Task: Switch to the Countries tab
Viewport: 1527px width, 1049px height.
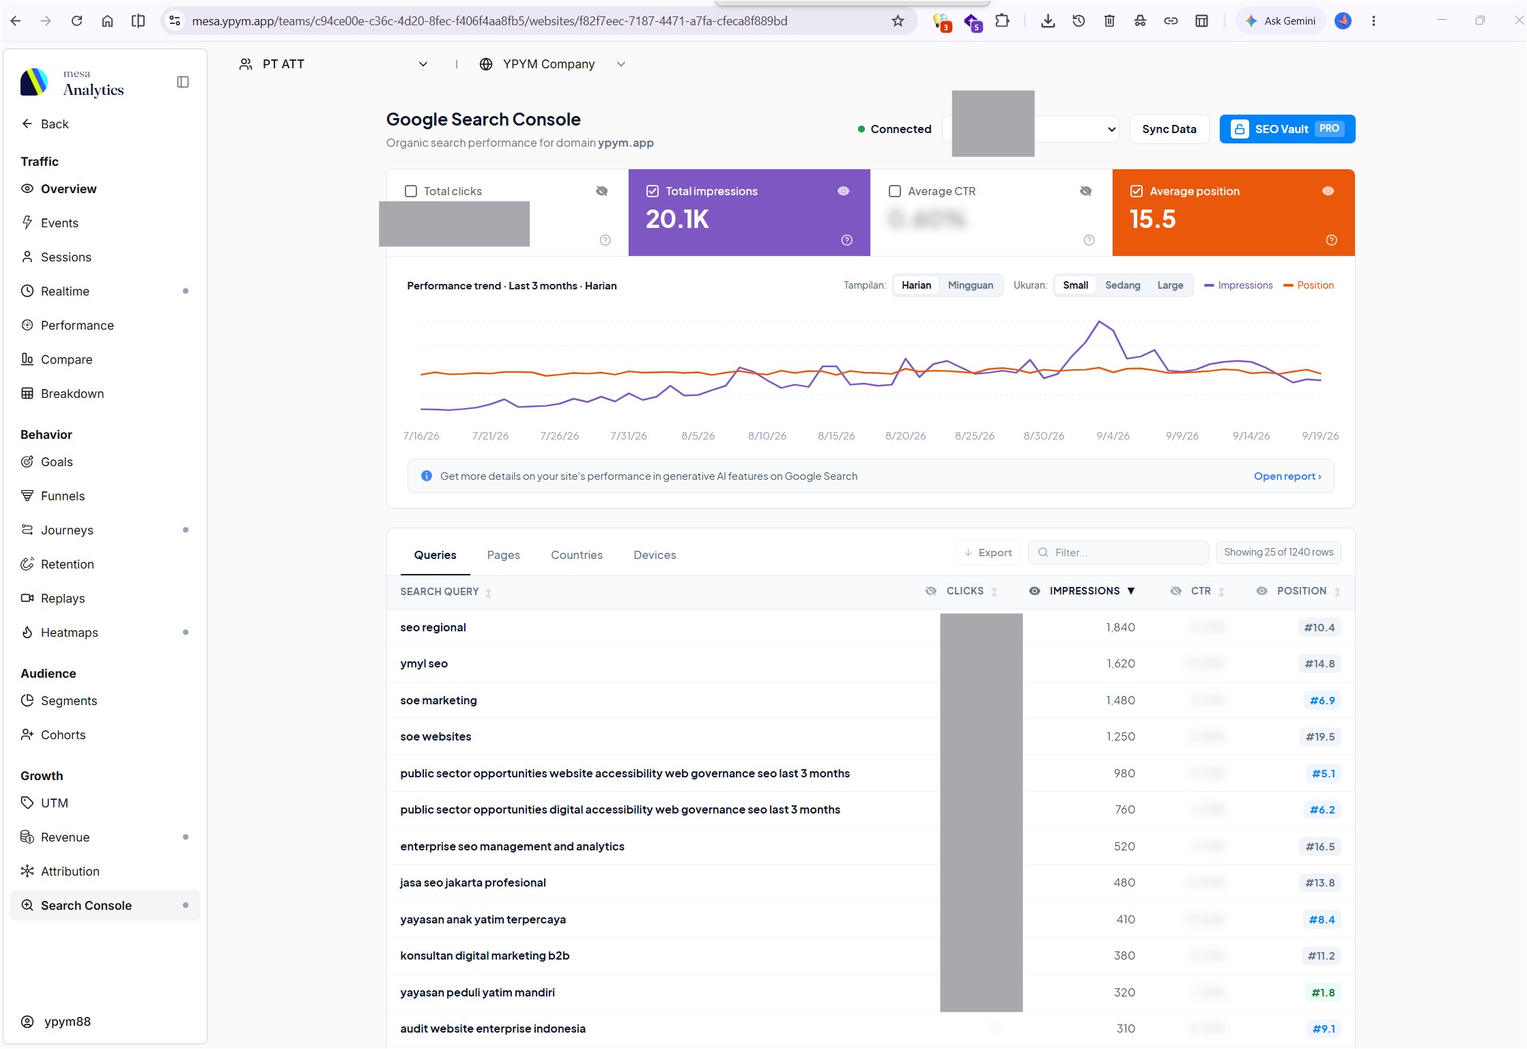Action: tap(576, 555)
